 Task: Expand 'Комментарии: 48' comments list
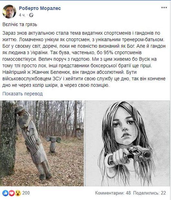tap(113, 193)
